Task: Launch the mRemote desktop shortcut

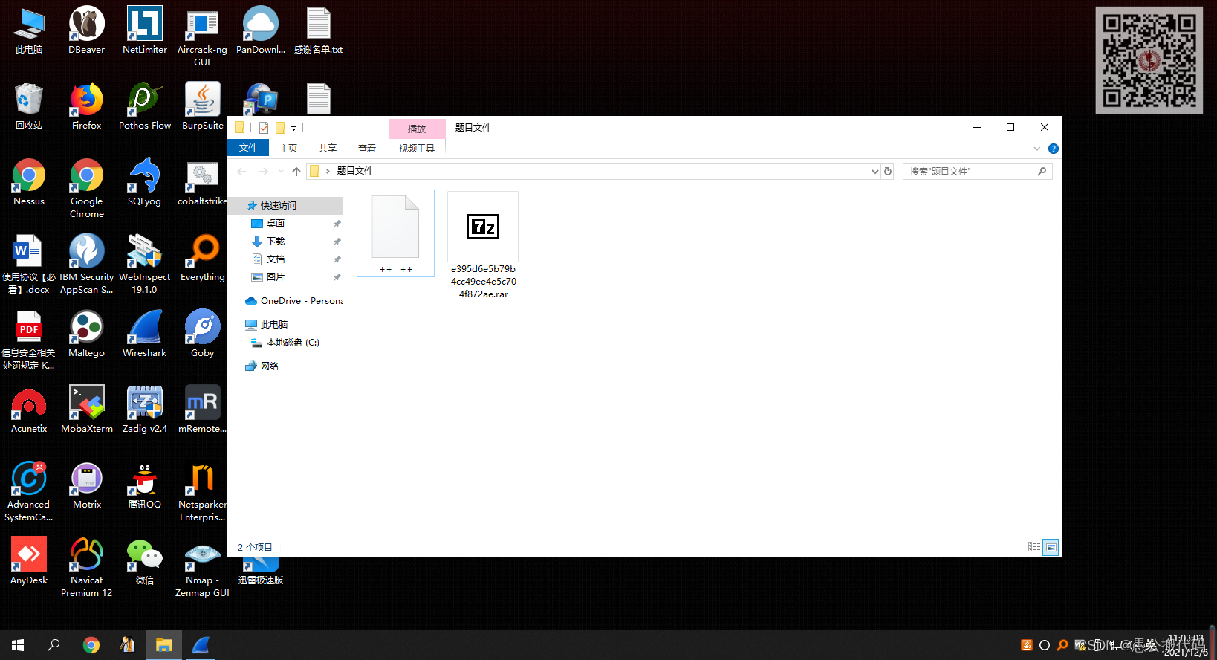Action: (202, 410)
